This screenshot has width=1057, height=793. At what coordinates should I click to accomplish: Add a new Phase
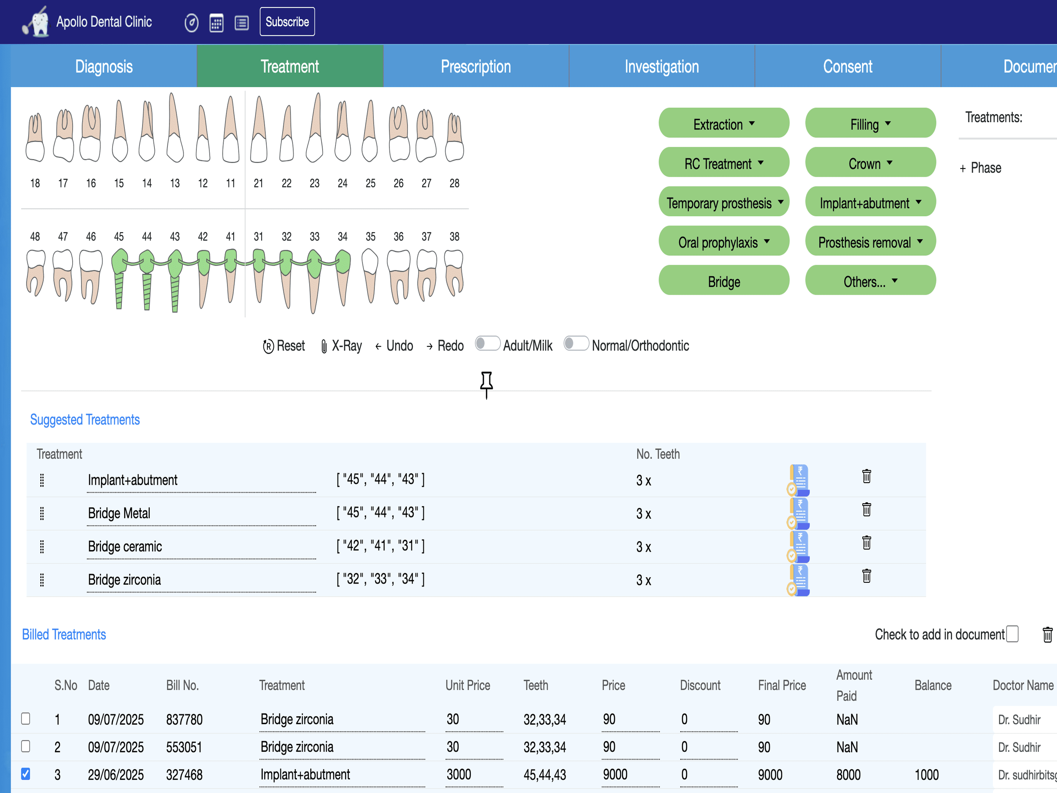[981, 168]
